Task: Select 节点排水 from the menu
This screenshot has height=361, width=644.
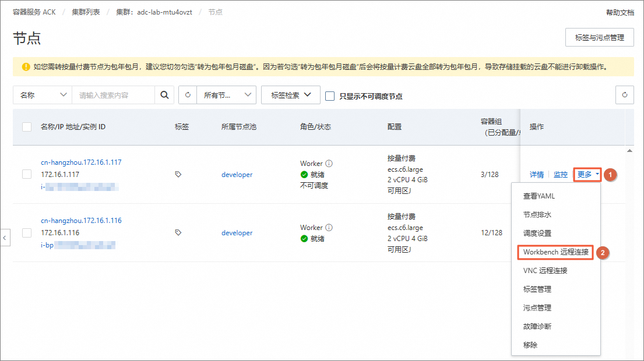Action: pyautogui.click(x=537, y=214)
